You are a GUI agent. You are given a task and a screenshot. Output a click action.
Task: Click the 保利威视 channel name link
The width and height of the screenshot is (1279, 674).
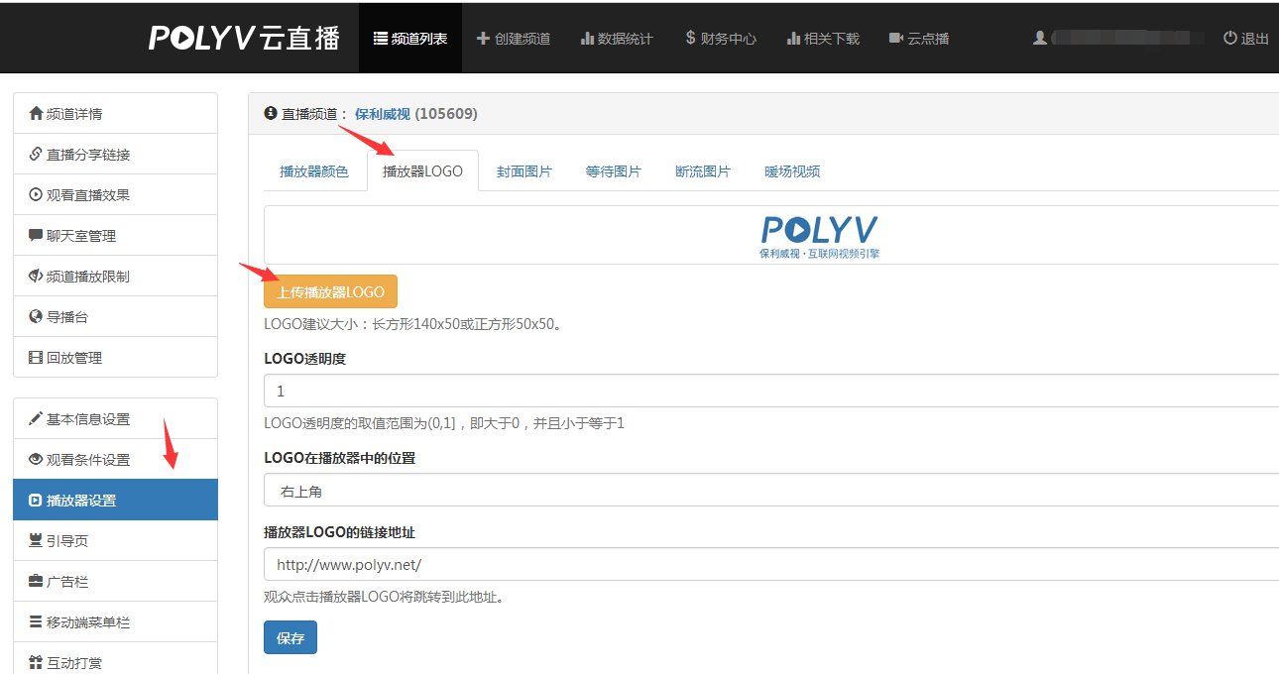click(382, 114)
